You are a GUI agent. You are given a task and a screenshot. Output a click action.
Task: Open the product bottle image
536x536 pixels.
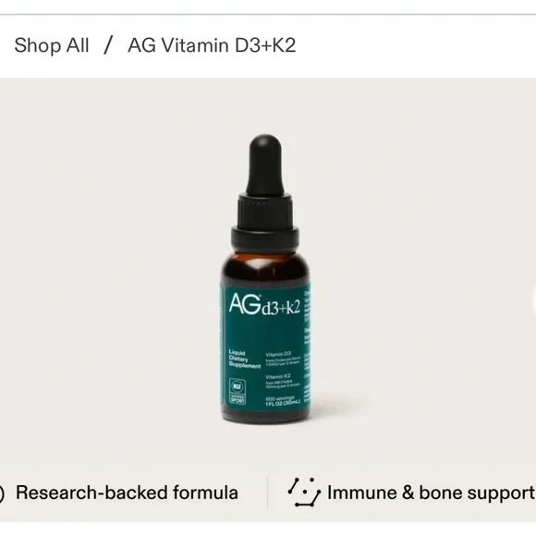[265, 277]
